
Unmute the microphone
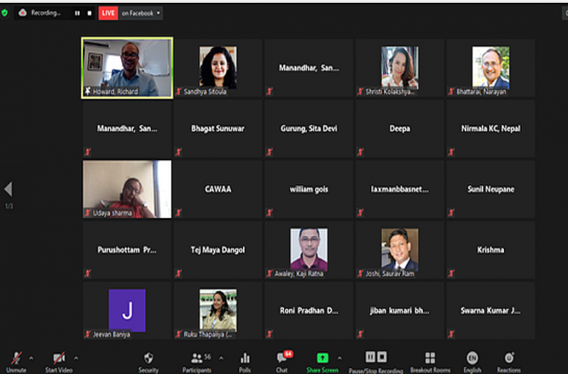[16, 359]
